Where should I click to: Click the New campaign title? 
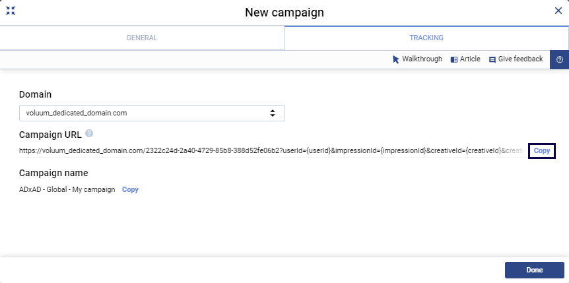pyautogui.click(x=284, y=13)
